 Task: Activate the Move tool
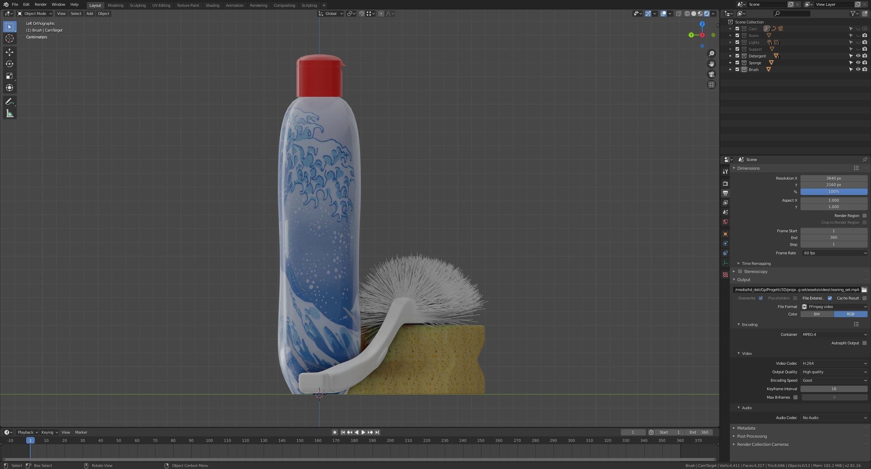coord(10,52)
